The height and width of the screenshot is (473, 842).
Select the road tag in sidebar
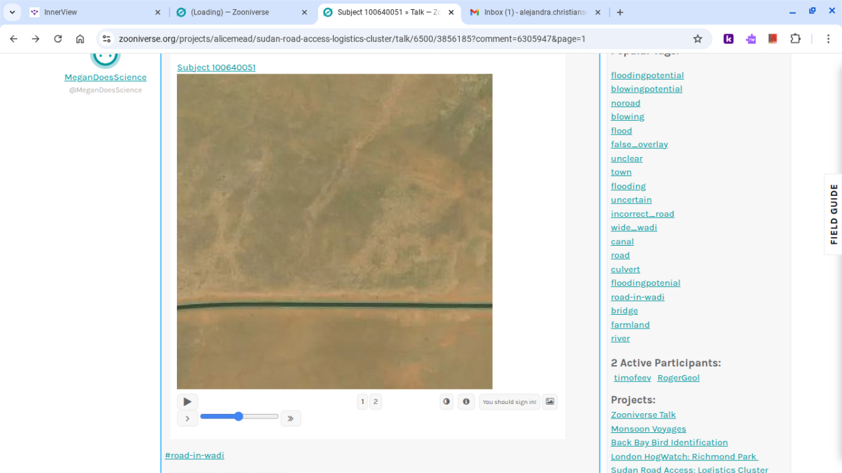[x=620, y=255]
